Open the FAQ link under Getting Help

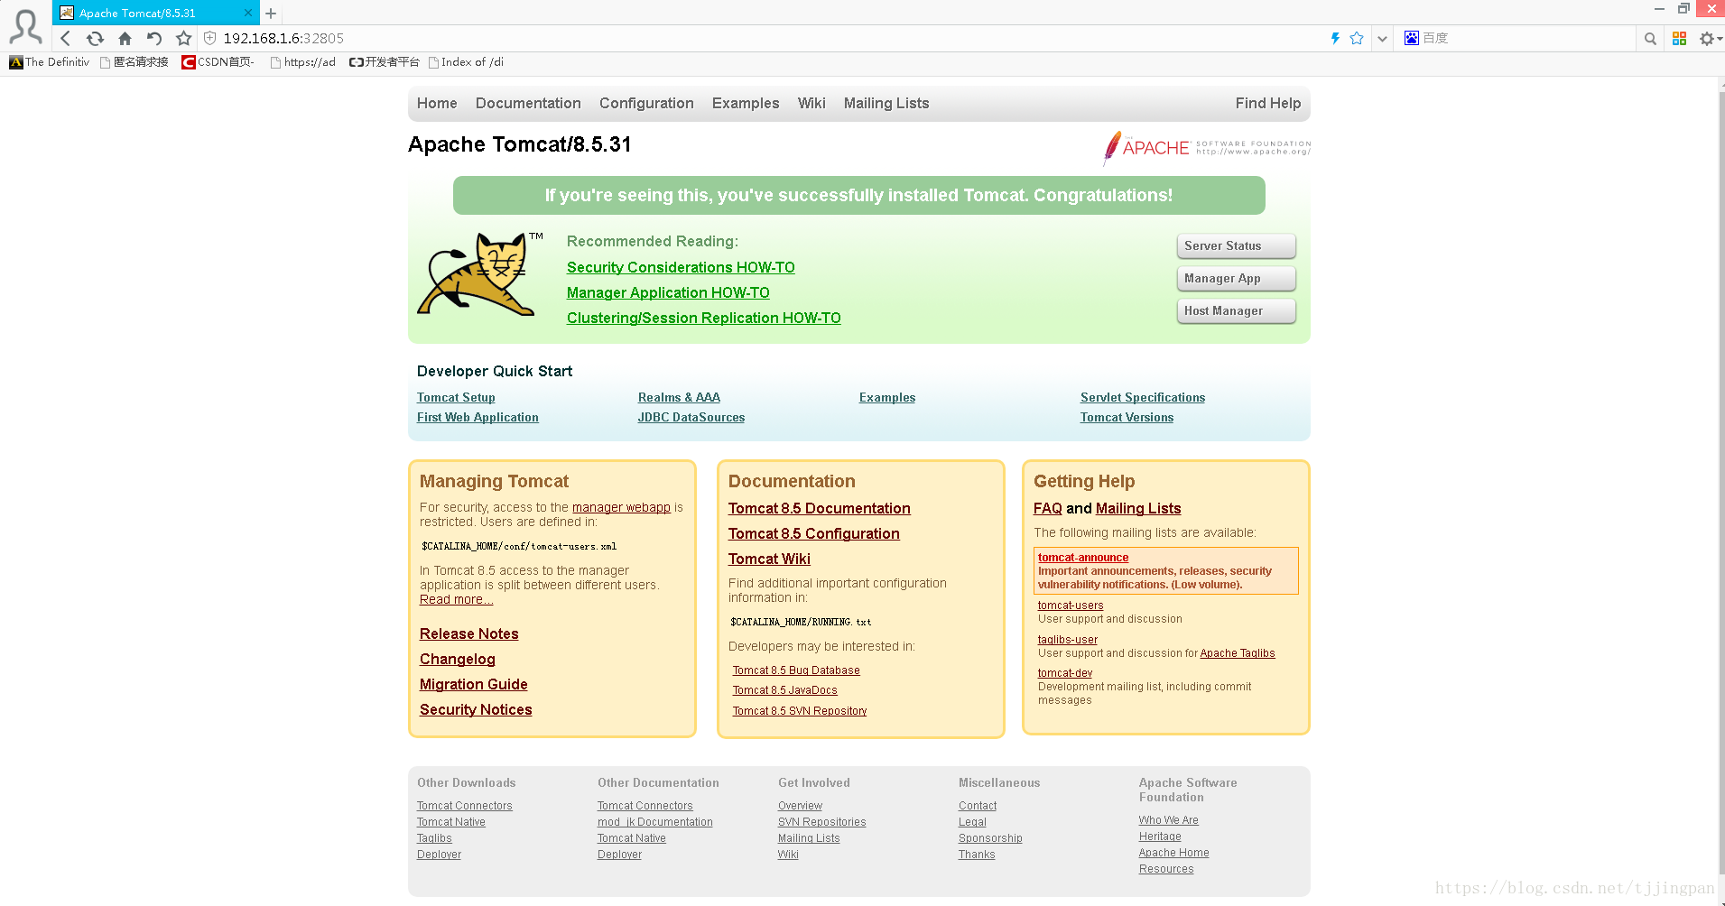coord(1048,508)
